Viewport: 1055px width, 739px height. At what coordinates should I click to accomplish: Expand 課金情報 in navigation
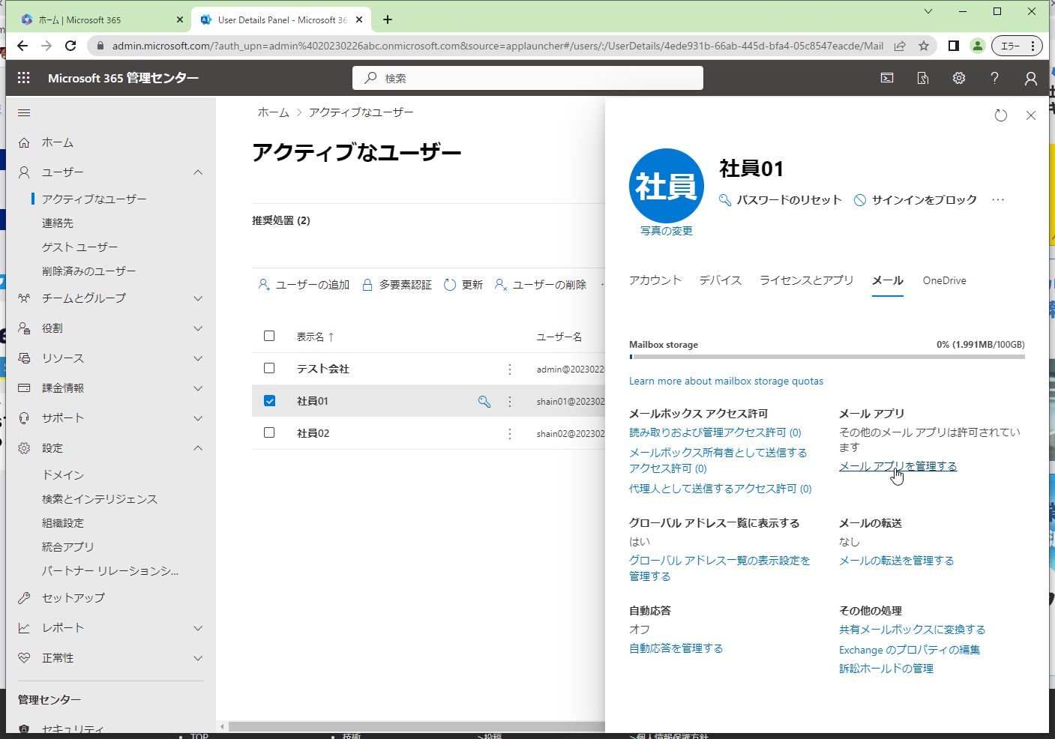tap(198, 388)
